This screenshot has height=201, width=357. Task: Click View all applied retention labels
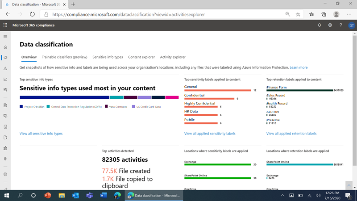(291, 134)
